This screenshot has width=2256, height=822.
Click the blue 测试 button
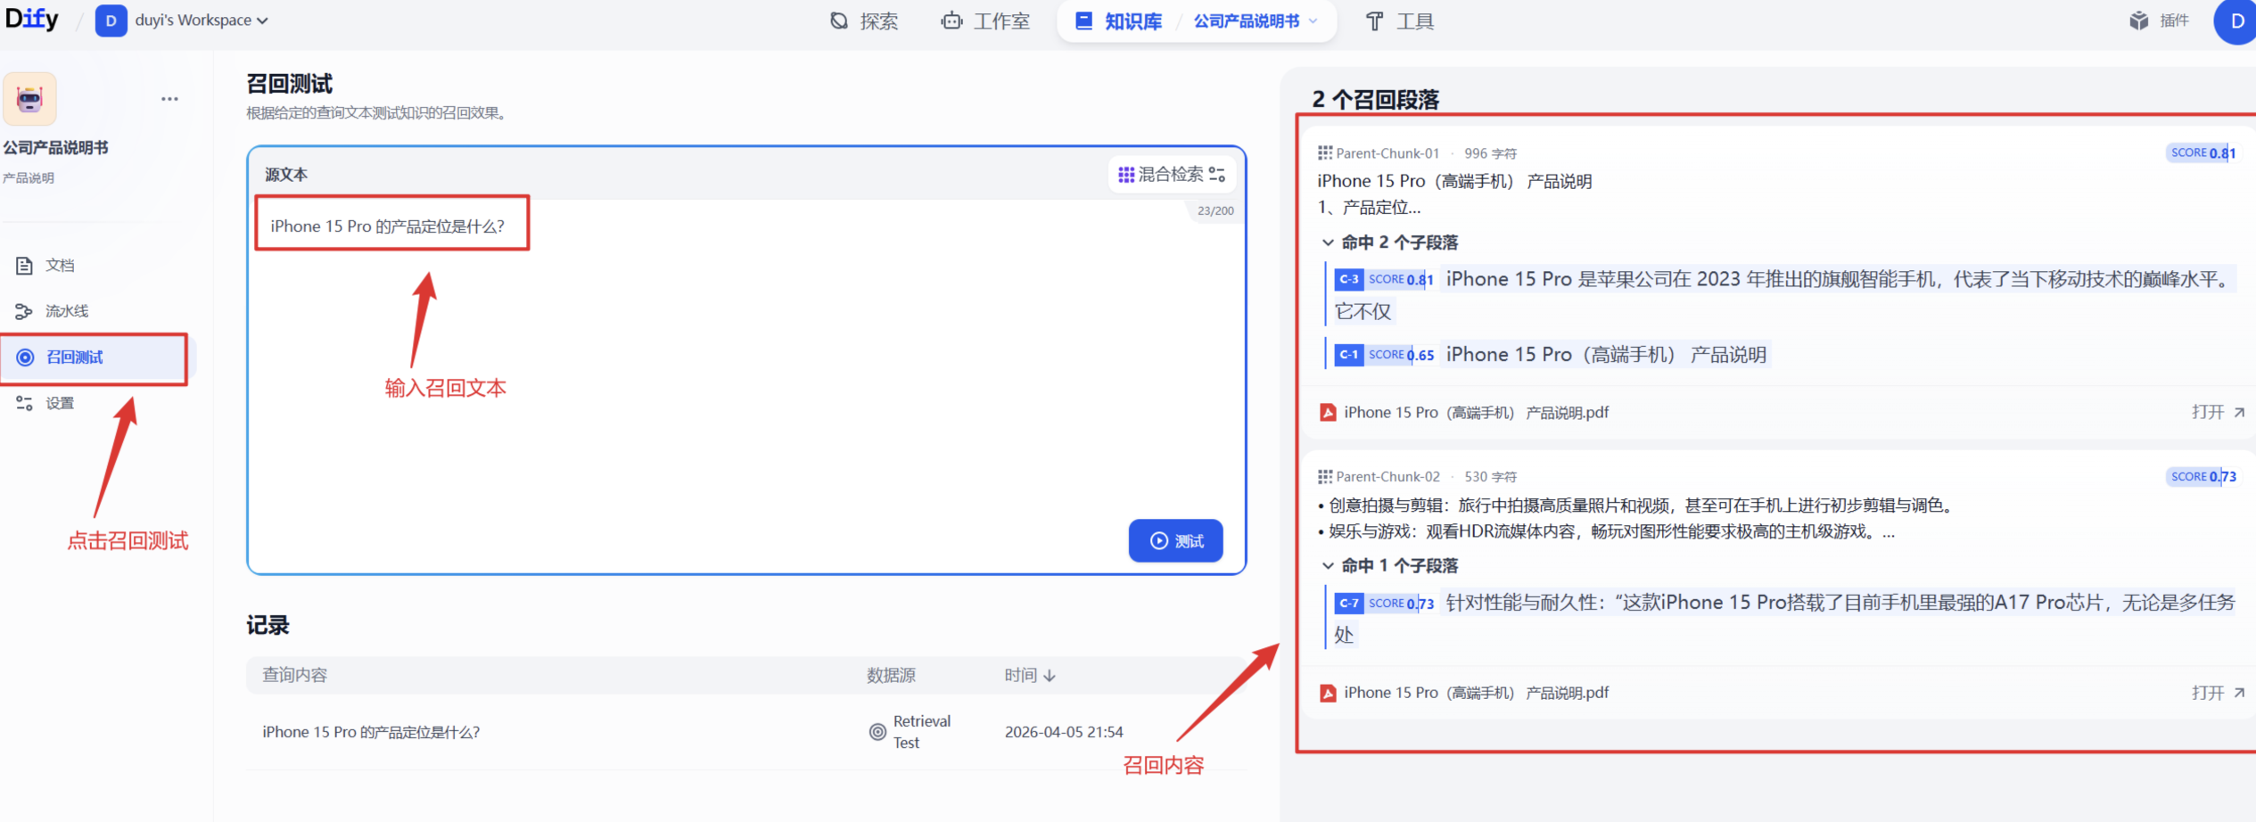coord(1175,540)
